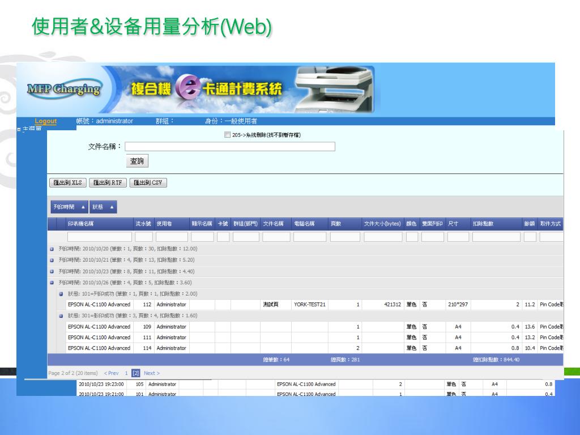Image resolution: width=580 pixels, height=435 pixels.
Task: Sort by 流水號 column header
Action: pyautogui.click(x=143, y=224)
